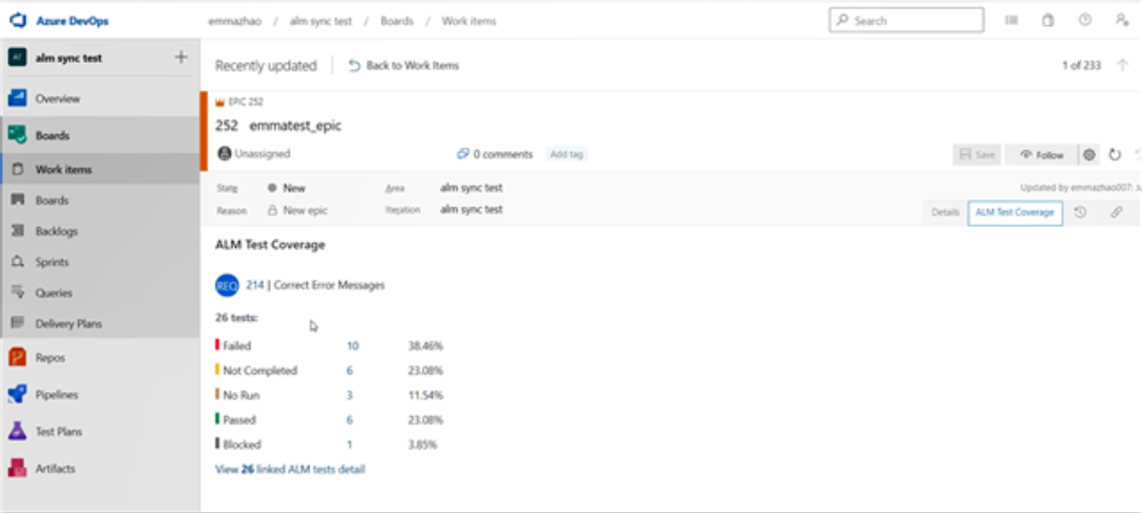Open the Help question mark icon
The width and height of the screenshot is (1142, 513).
point(1085,20)
